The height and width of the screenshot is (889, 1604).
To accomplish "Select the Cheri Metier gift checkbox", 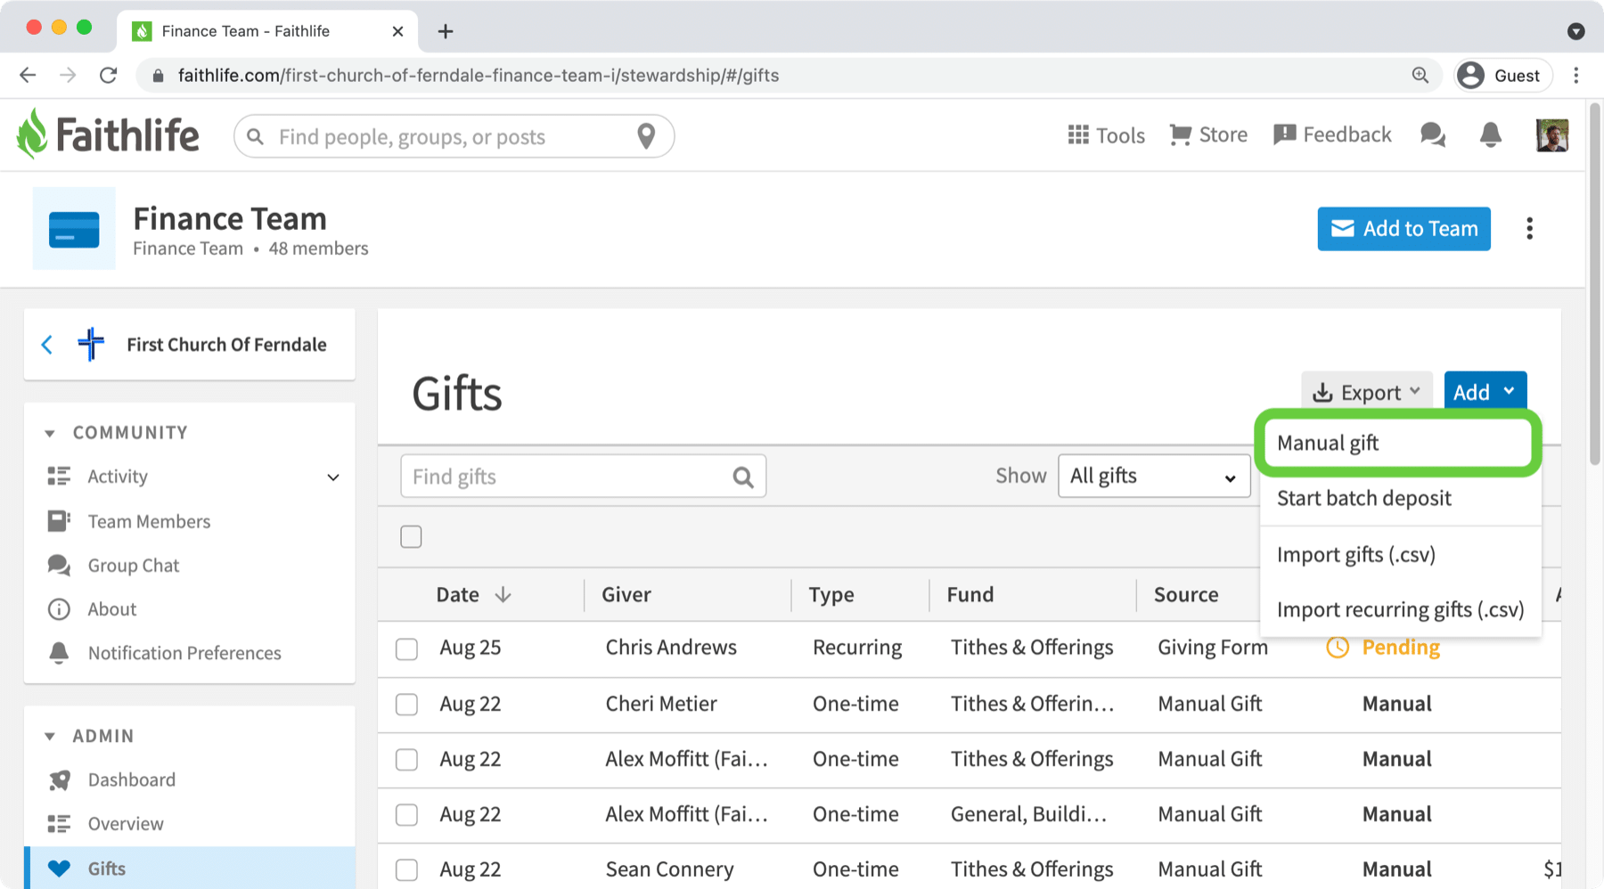I will [407, 705].
